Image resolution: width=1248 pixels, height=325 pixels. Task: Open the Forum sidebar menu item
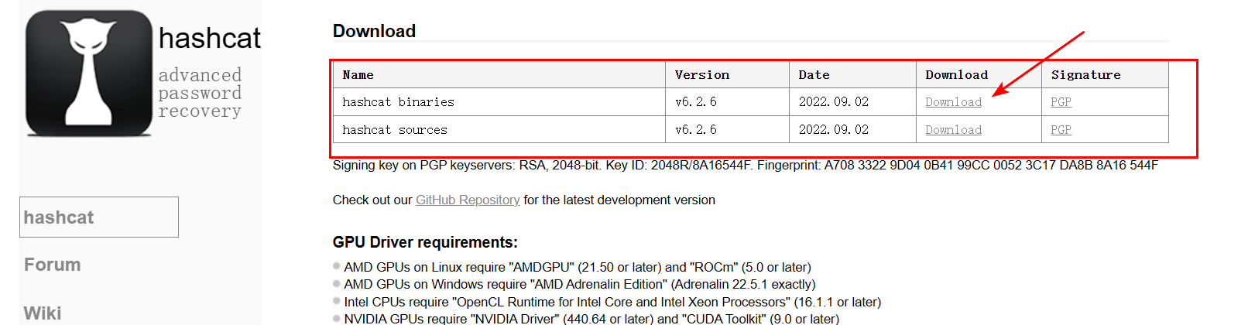pyautogui.click(x=53, y=265)
